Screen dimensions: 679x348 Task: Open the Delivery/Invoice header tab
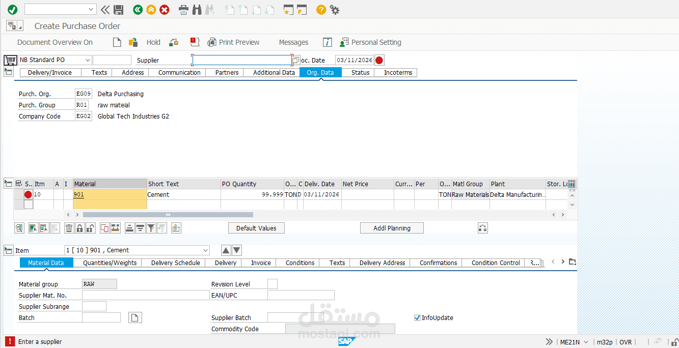pos(50,73)
